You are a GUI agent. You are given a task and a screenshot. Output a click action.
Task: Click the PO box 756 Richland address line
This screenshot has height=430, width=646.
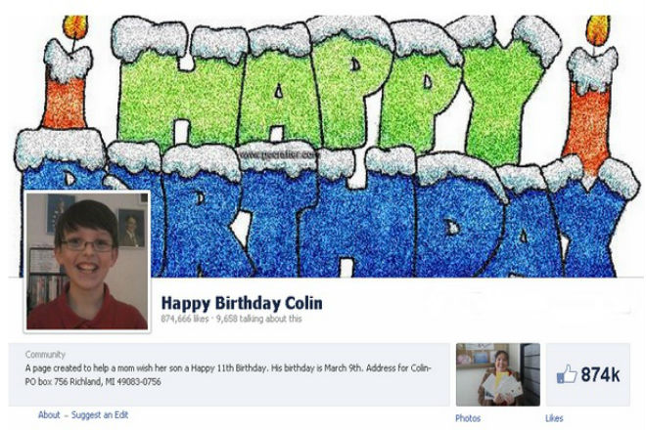93,382
